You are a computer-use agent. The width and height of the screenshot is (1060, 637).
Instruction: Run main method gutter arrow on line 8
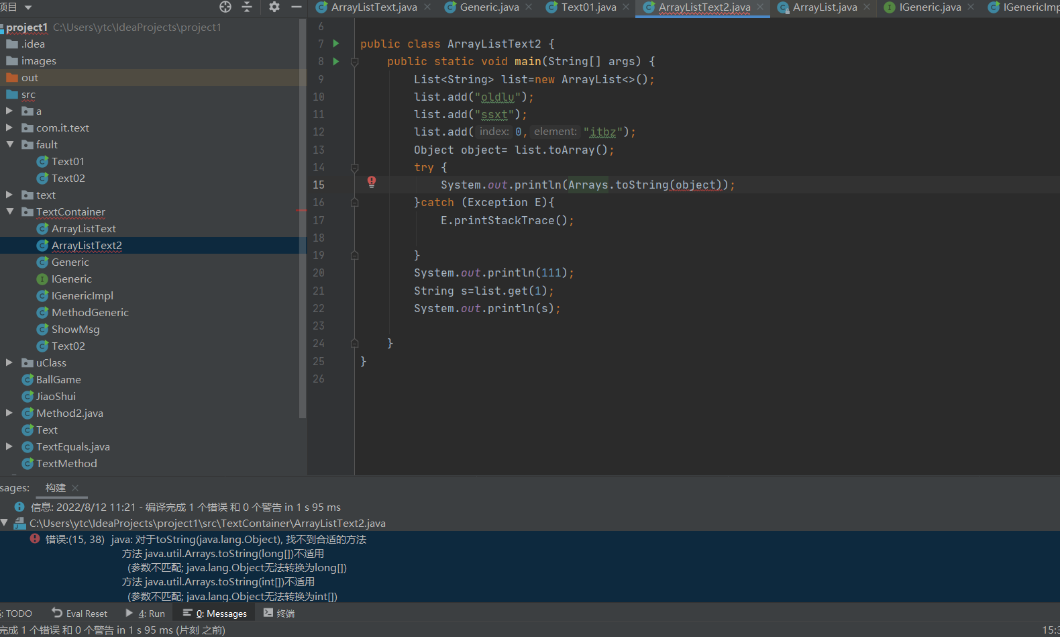tap(336, 61)
